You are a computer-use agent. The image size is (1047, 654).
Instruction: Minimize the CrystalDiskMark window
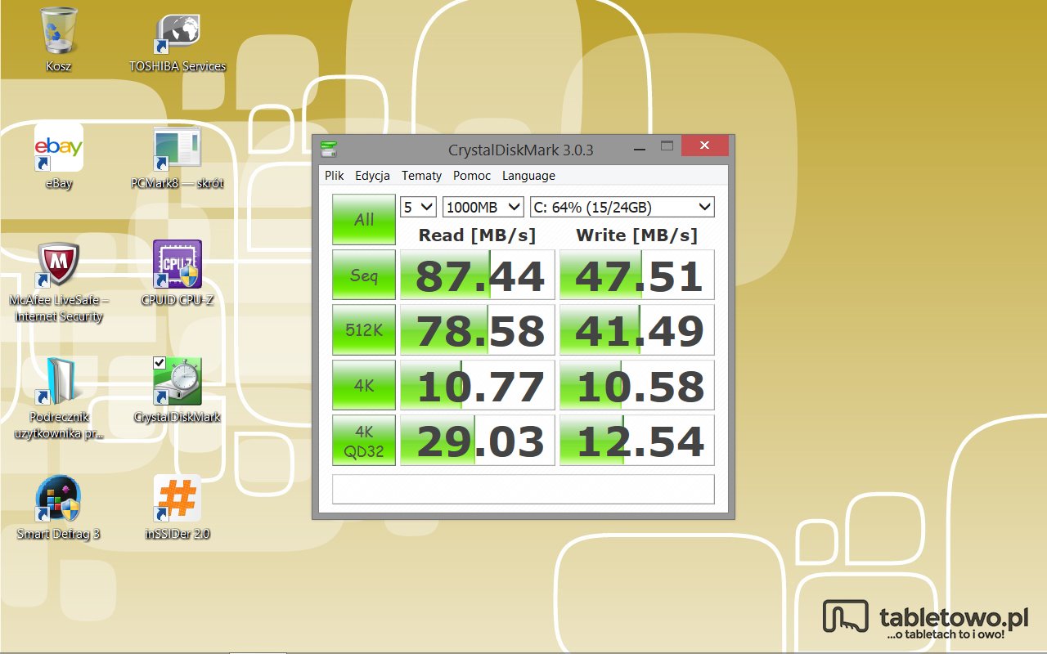pos(640,148)
